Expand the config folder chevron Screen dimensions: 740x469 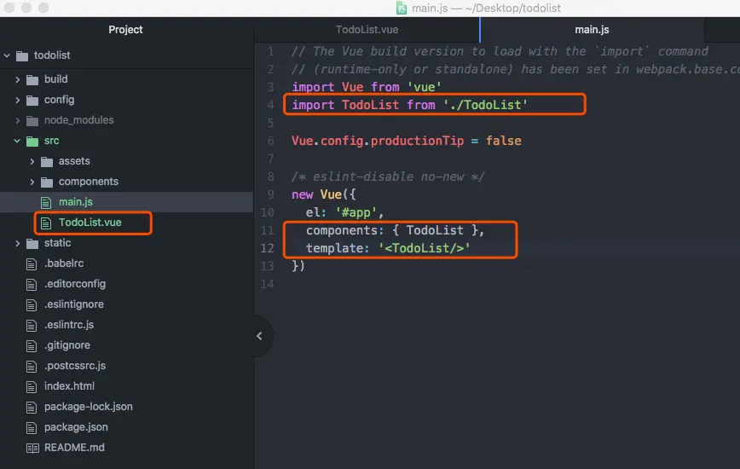coord(17,100)
